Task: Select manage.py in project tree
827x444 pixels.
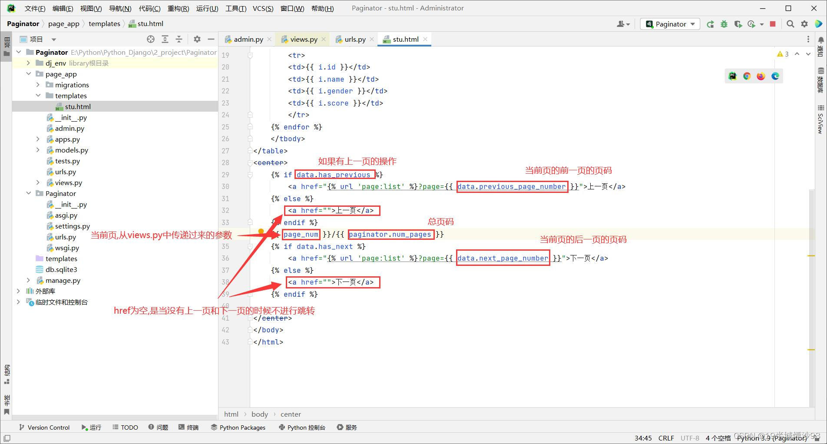Action: (63, 280)
